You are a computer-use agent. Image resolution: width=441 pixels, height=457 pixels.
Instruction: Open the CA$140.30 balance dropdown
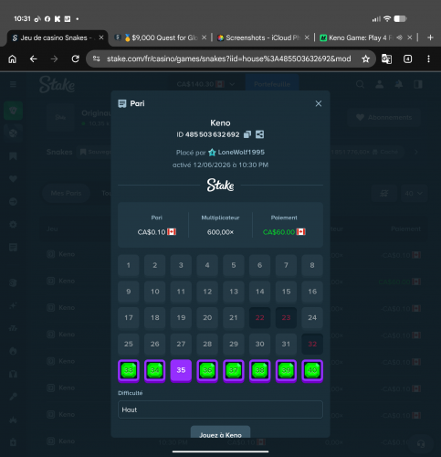(205, 84)
